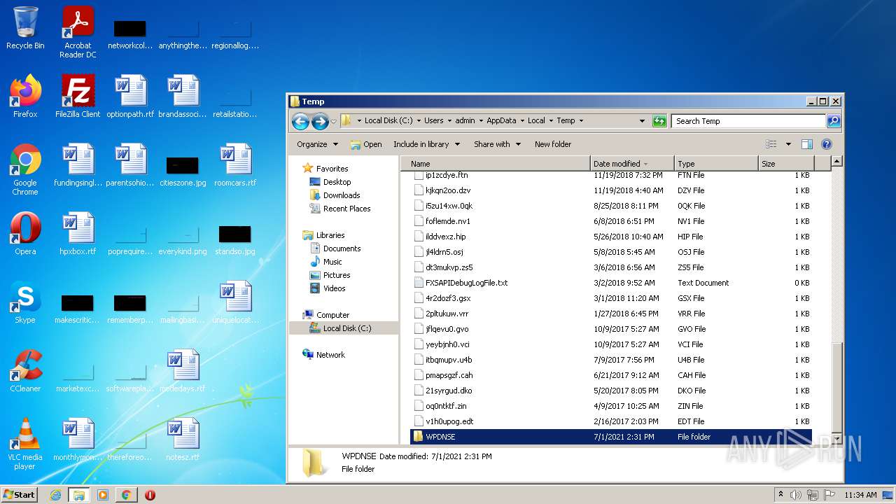Select WPDNSE folder row
This screenshot has height=504, width=896.
pyautogui.click(x=611, y=437)
